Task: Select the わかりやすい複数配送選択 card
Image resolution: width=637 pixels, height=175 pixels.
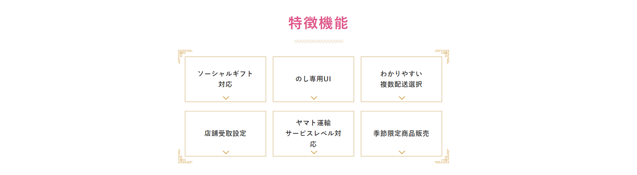Action: 401,79
